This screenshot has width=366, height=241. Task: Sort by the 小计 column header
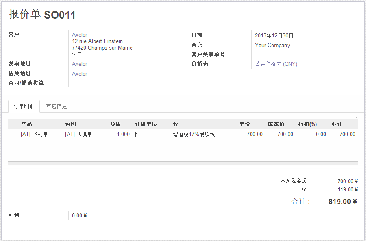coord(336,124)
